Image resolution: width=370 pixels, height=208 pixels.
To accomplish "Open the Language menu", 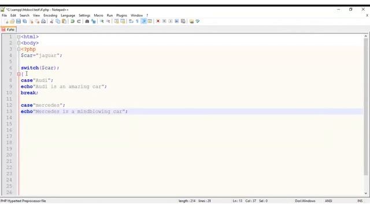I will click(x=68, y=16).
